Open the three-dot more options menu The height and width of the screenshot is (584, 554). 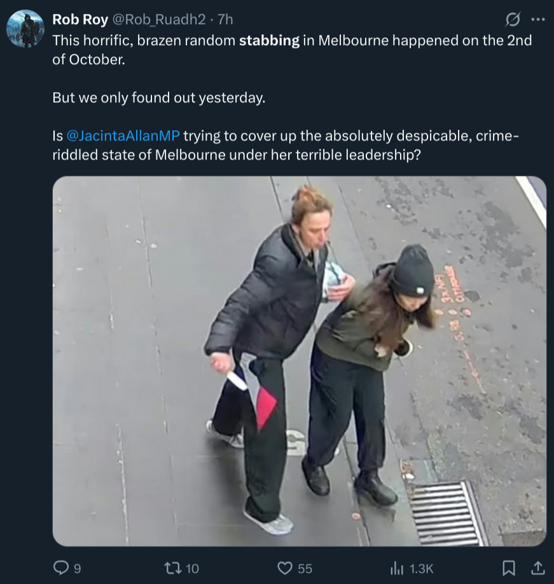point(538,19)
